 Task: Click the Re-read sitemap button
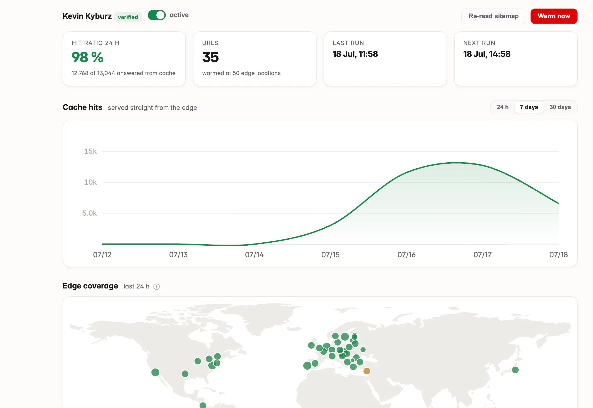pos(494,16)
